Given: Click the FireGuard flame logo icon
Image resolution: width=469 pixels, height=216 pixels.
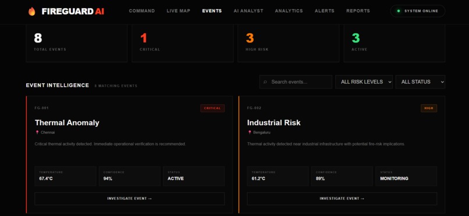Looking at the screenshot, I should (x=31, y=11).
